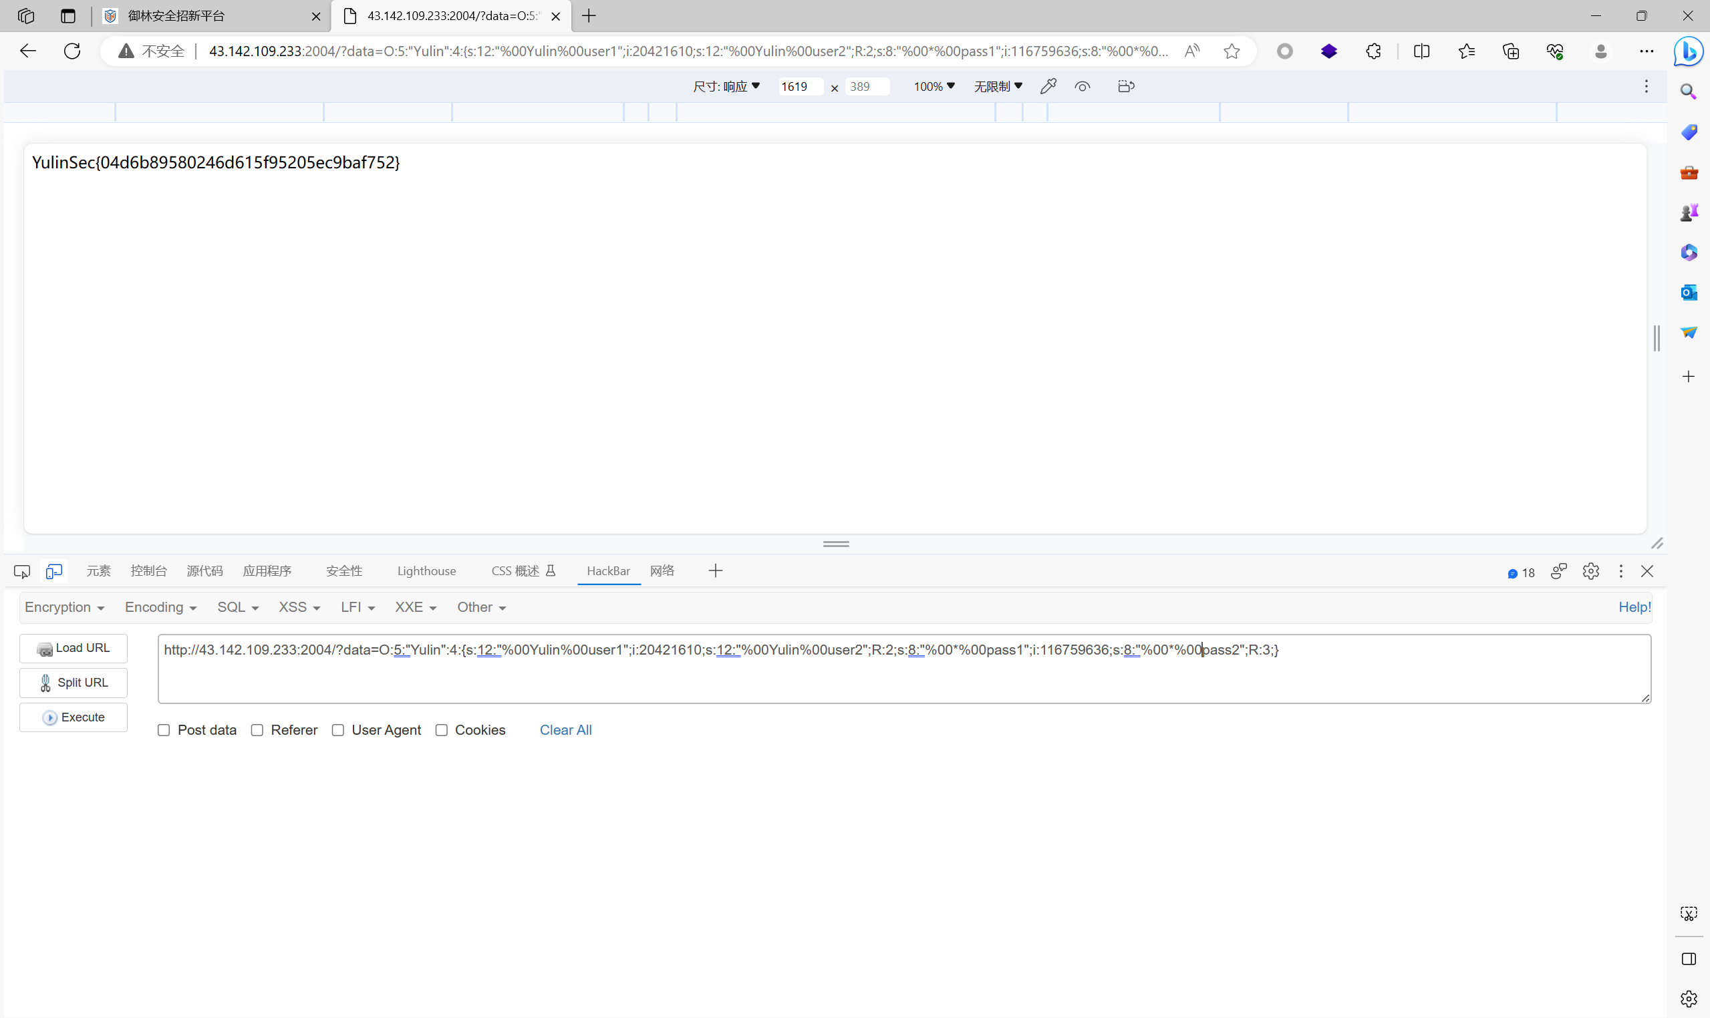Open DevTools settings gear
The height and width of the screenshot is (1018, 1710).
coord(1590,571)
